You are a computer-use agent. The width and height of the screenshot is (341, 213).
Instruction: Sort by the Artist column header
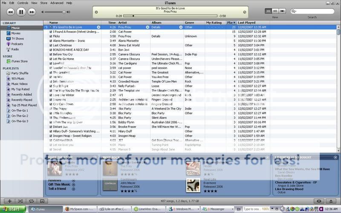tap(133, 23)
